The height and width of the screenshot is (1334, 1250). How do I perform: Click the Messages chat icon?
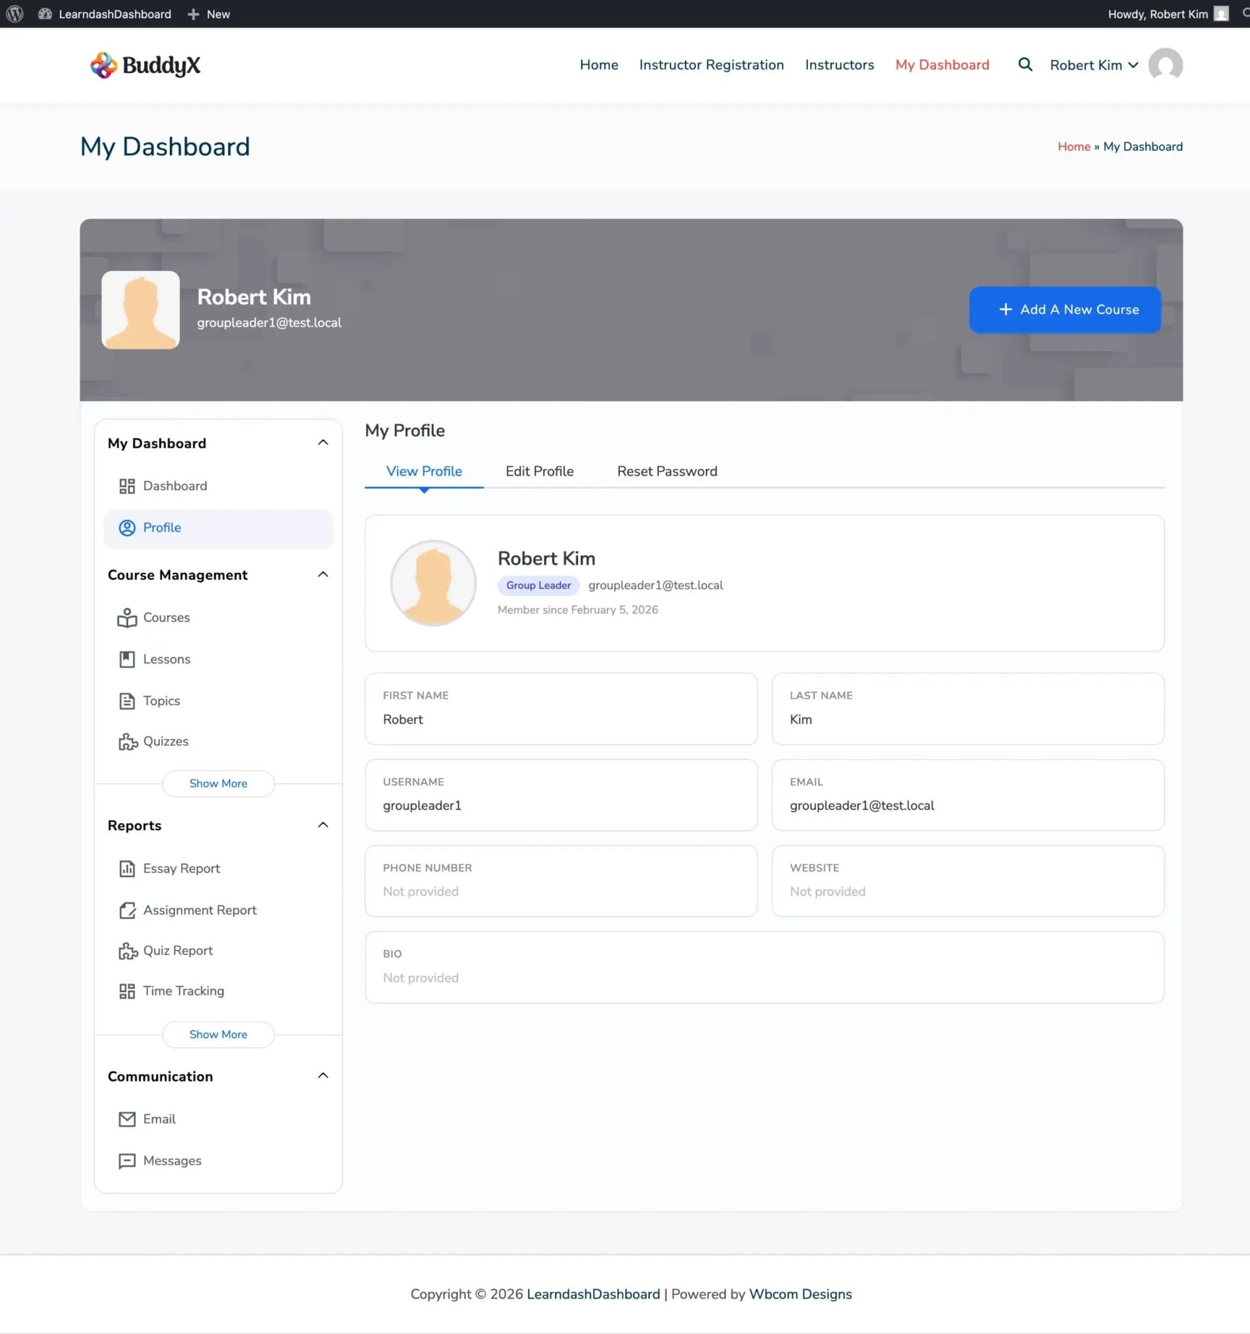click(x=127, y=1160)
